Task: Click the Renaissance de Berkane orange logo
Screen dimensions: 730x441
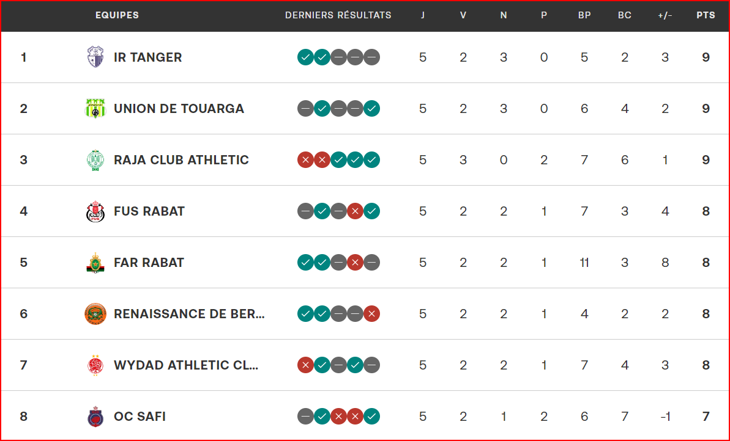Action: point(95,314)
